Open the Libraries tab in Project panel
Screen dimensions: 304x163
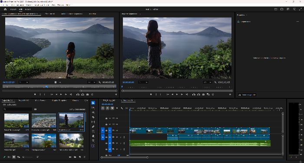75,101
